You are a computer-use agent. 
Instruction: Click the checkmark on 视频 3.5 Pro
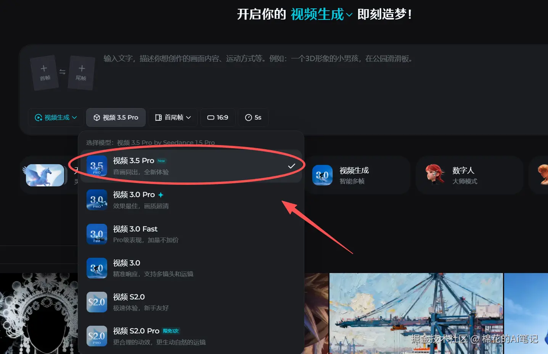click(291, 166)
